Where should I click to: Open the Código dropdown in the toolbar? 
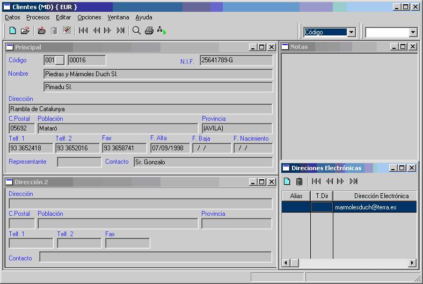pos(352,32)
